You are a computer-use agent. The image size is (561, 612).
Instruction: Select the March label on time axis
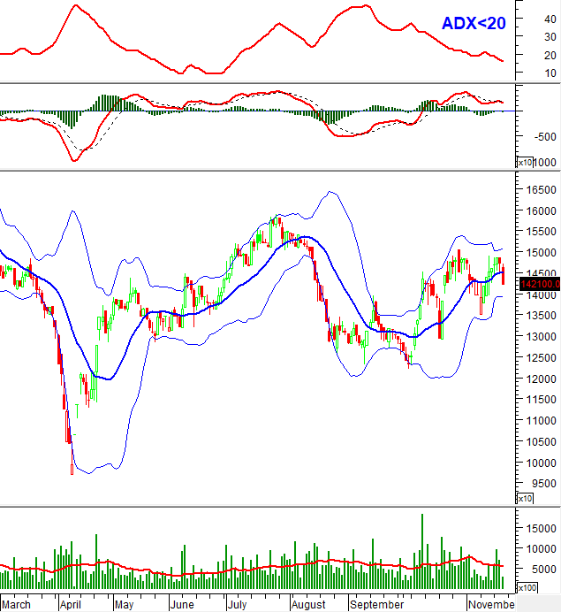[x=16, y=605]
